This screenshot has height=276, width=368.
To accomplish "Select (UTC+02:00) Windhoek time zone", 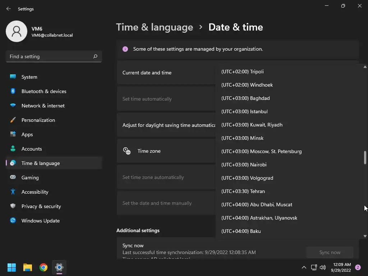I will (289, 85).
